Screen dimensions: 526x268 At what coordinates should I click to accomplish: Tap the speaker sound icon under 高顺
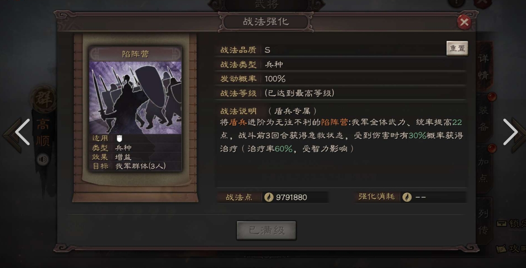point(42,160)
